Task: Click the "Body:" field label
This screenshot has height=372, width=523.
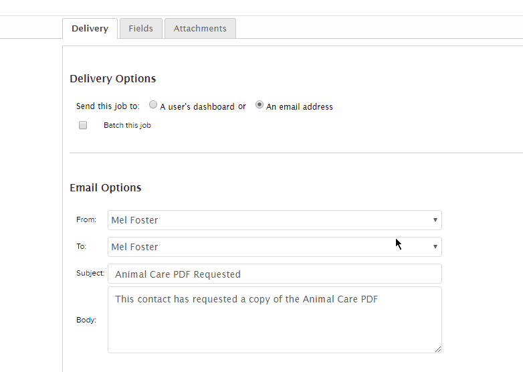Action: tap(86, 320)
